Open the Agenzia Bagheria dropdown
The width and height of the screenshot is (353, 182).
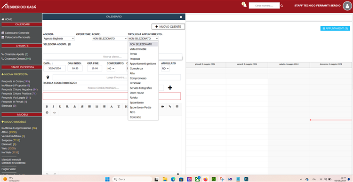tap(58, 39)
